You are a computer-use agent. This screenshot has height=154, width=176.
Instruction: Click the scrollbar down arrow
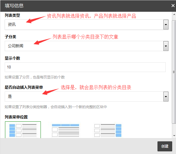174,136
